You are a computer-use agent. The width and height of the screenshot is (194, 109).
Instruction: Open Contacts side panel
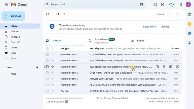pos(189,43)
